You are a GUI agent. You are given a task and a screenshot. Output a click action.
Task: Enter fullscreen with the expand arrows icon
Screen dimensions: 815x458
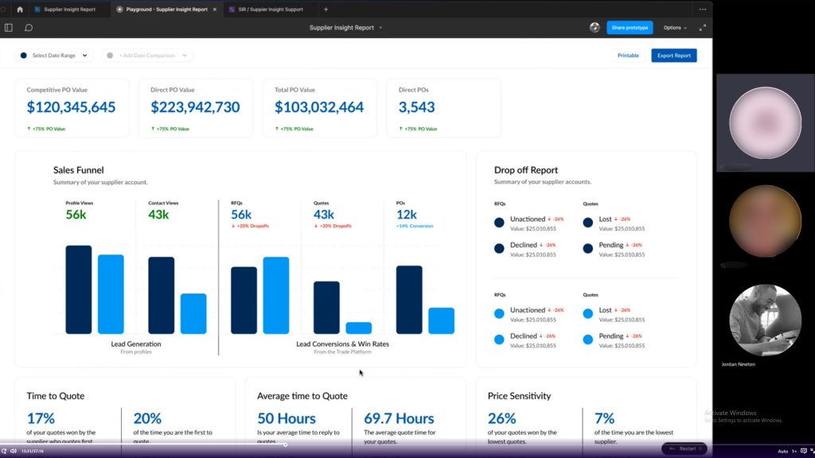pyautogui.click(x=702, y=28)
